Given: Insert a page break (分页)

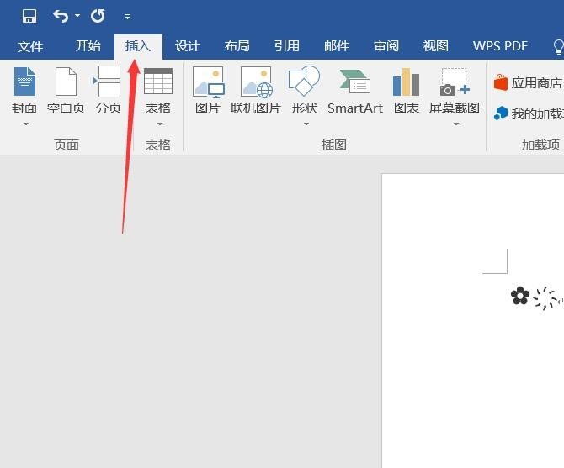Looking at the screenshot, I should coord(108,92).
